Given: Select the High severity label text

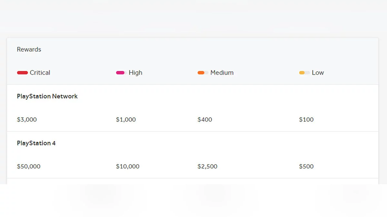Looking at the screenshot, I should point(135,73).
